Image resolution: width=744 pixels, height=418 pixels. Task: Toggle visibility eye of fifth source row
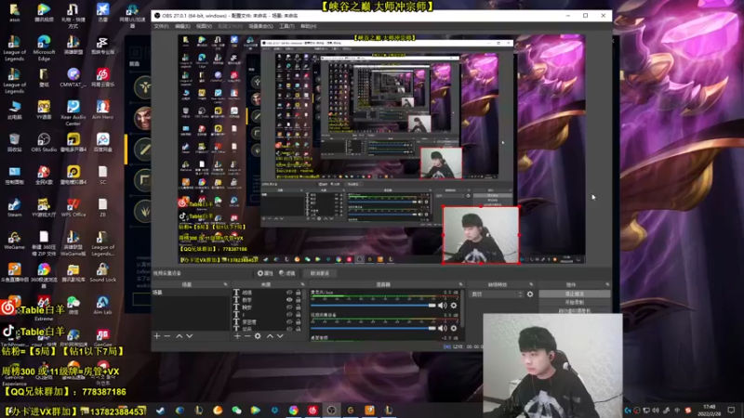point(289,321)
